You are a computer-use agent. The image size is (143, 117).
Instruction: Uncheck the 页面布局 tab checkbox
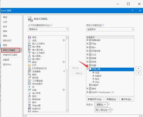[x=90, y=51]
